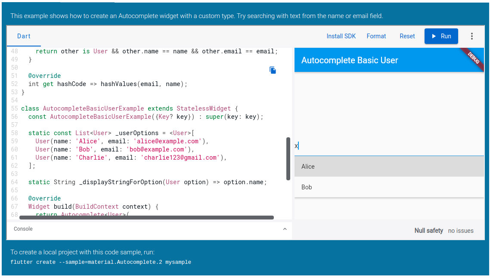Format the Dart code
The width and height of the screenshot is (490, 278).
pos(376,36)
